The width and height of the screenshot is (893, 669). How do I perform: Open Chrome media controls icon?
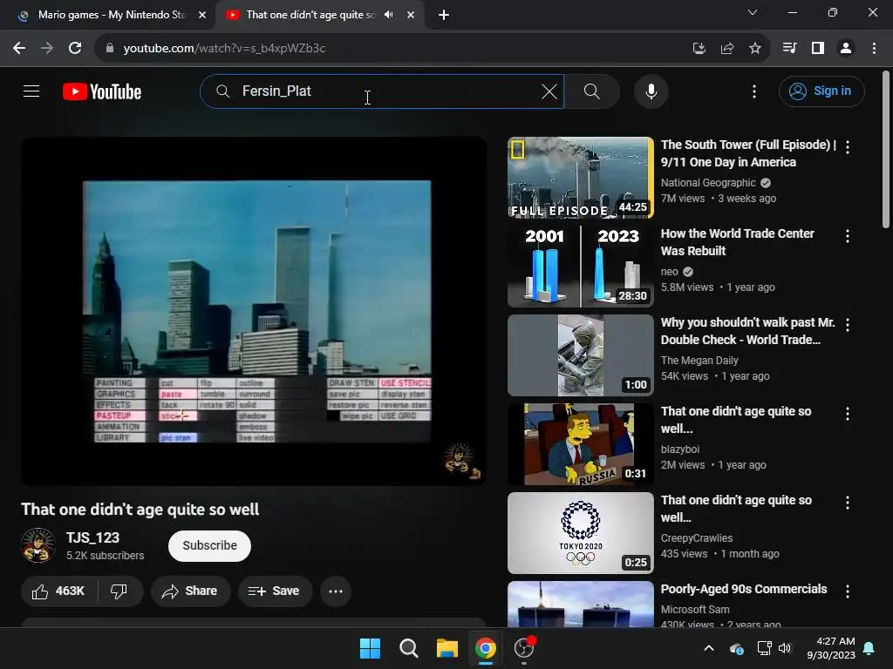(789, 48)
